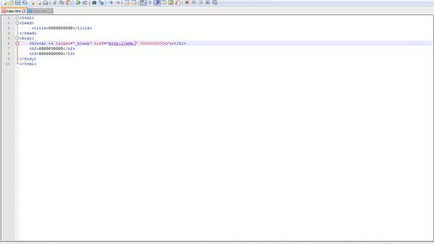
Task: Open Replace dialog from toolbar
Action: [x=101, y=3]
